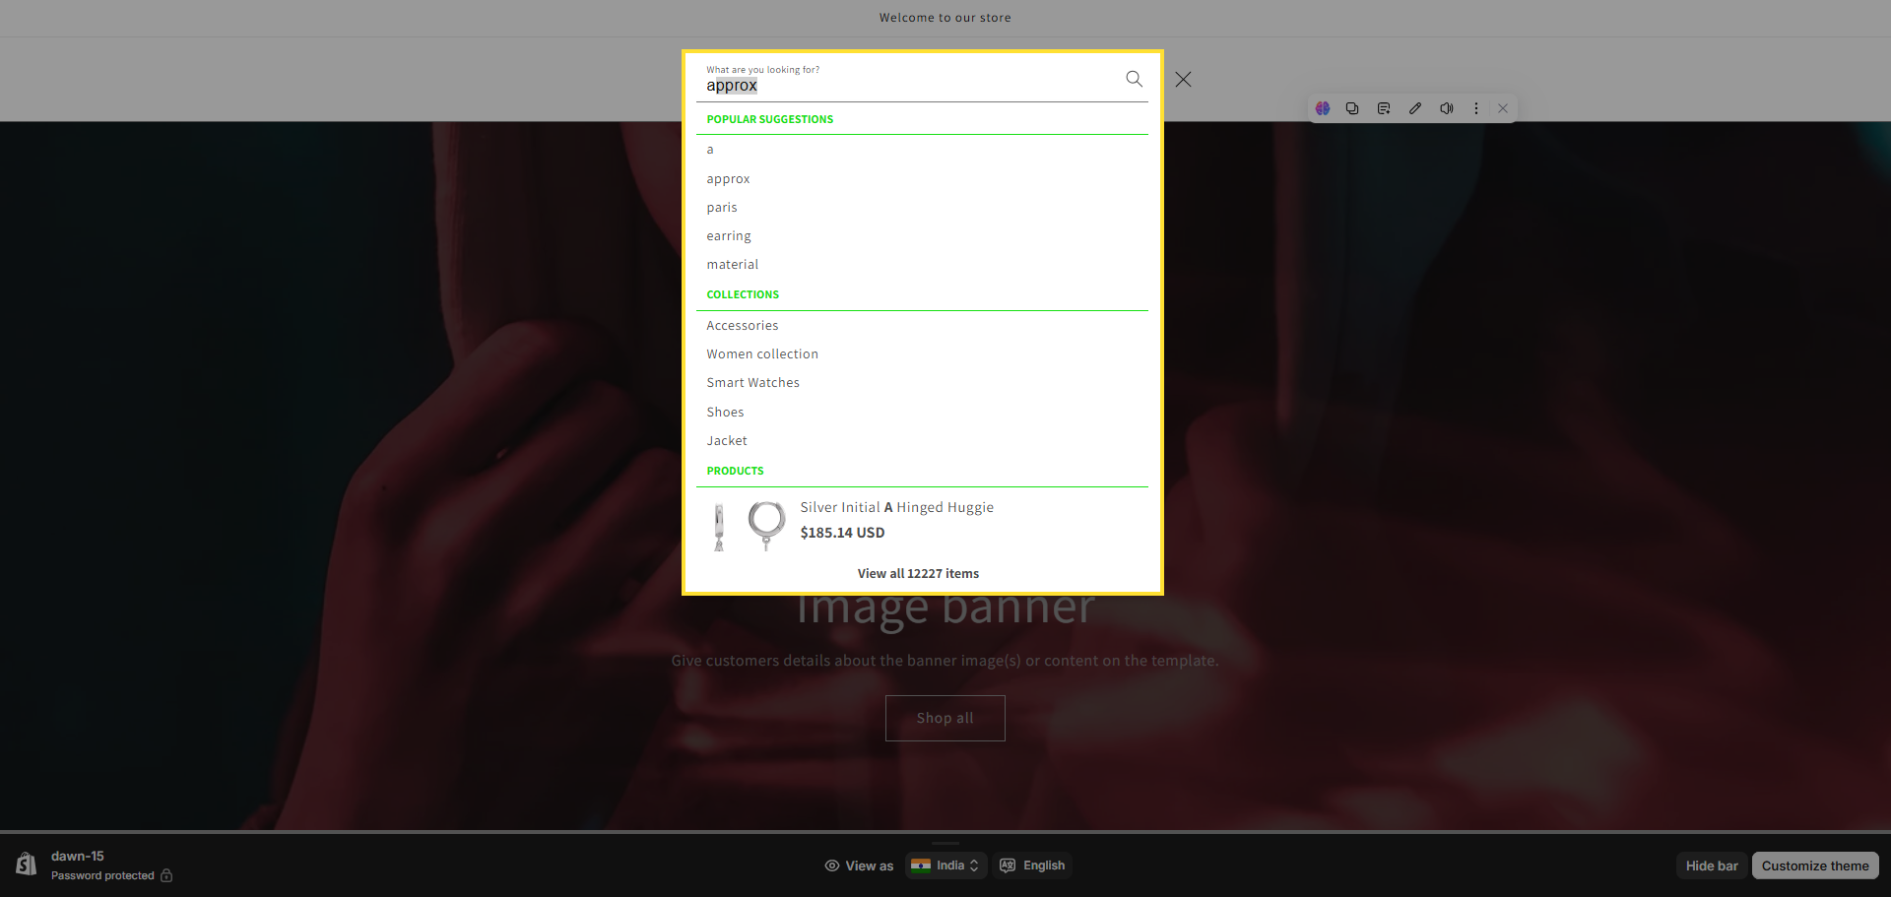Click the AI summary note icon
This screenshot has height=897, width=1891.
point(1384,108)
